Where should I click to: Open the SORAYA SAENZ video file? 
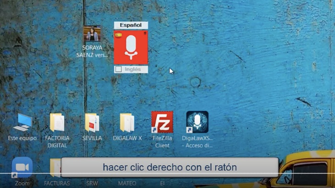coord(92,33)
